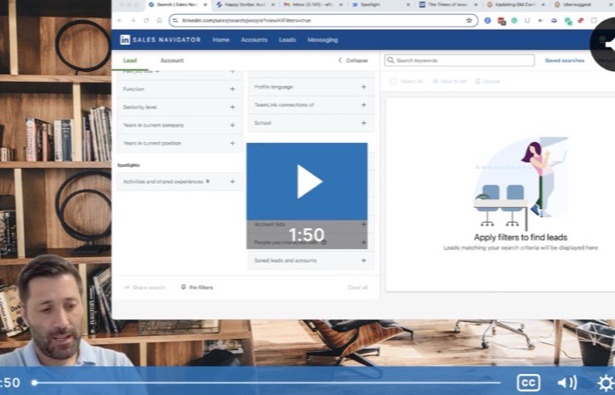The width and height of the screenshot is (615, 395).
Task: Bookmark page with the star icon
Action: click(x=469, y=20)
